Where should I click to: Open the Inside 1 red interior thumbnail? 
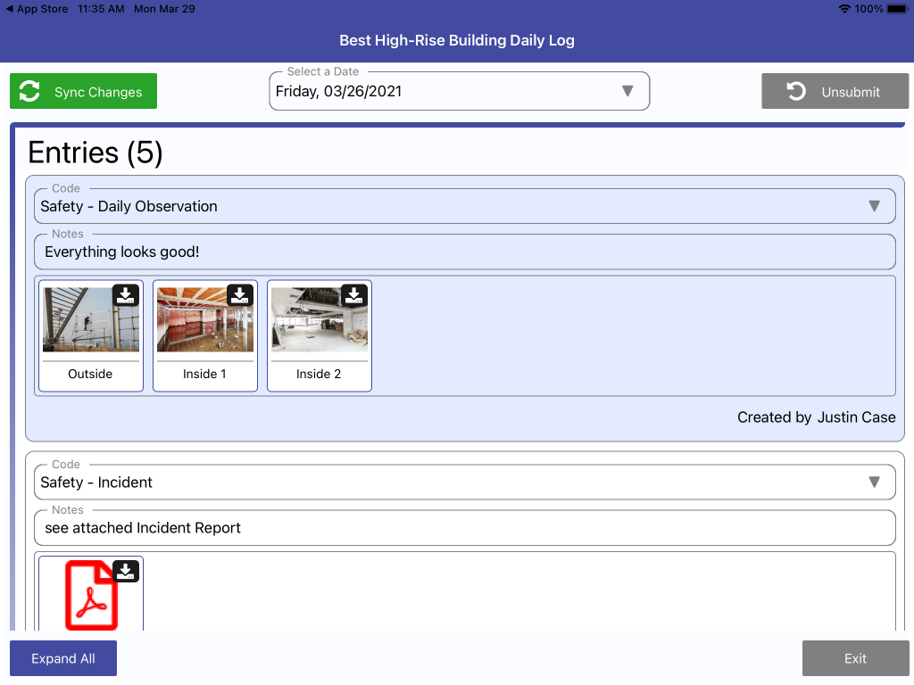click(x=205, y=319)
